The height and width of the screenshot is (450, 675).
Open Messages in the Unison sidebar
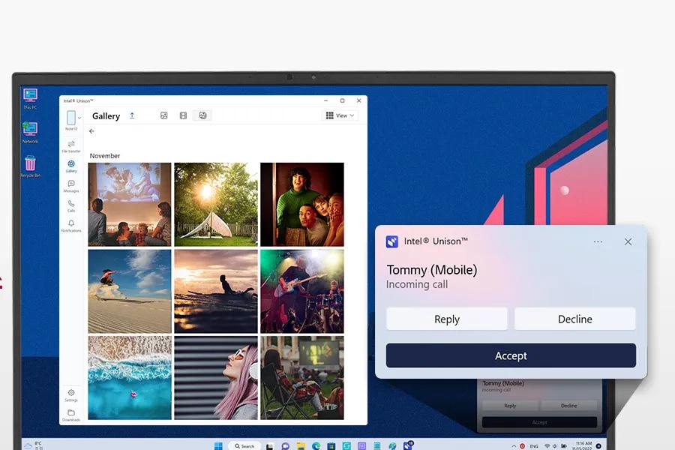71,184
